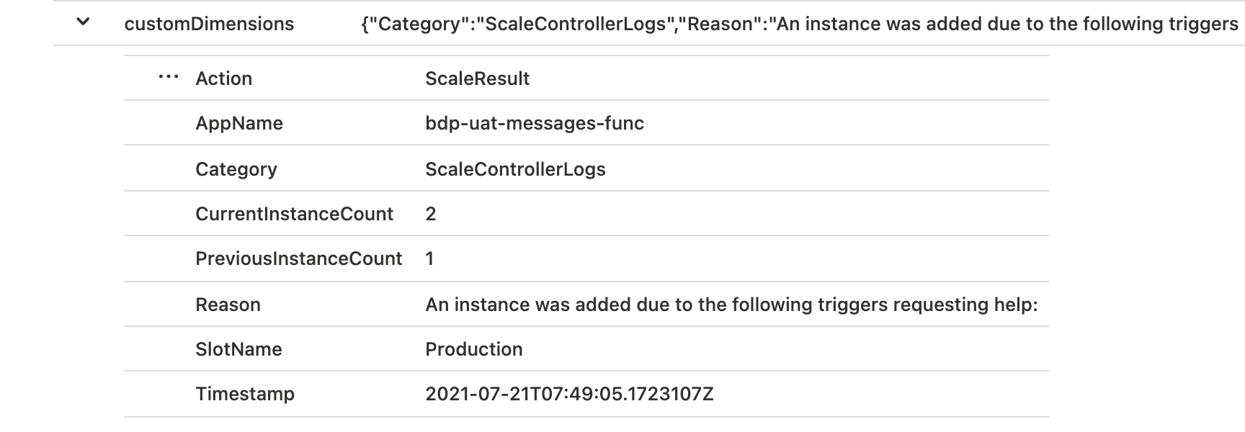Select the Action key label
The height and width of the screenshot is (432, 1245).
[x=224, y=78]
